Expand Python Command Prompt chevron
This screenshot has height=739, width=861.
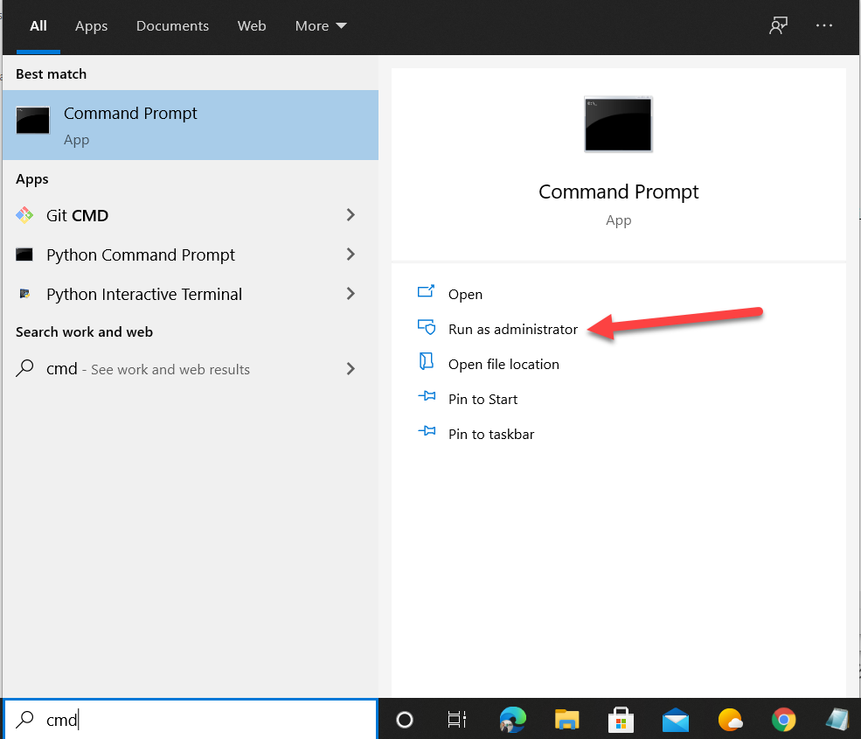(x=351, y=254)
